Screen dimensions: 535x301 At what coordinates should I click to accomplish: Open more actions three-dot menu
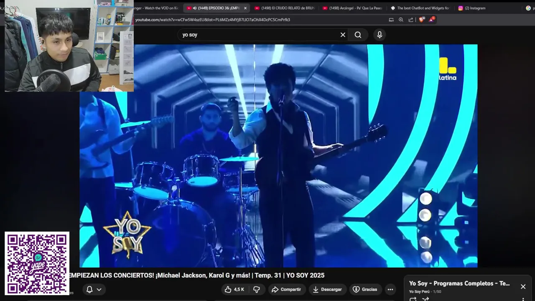point(390,289)
